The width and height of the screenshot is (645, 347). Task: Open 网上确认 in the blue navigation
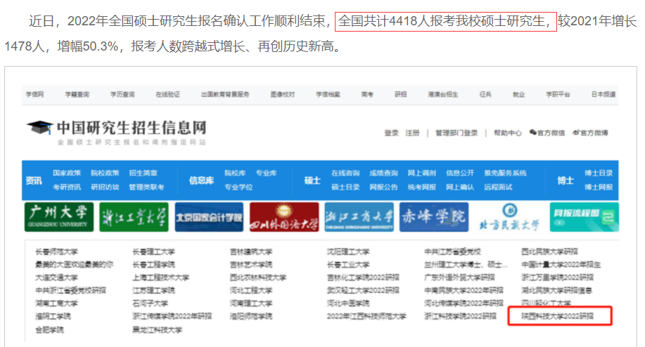[x=460, y=188]
